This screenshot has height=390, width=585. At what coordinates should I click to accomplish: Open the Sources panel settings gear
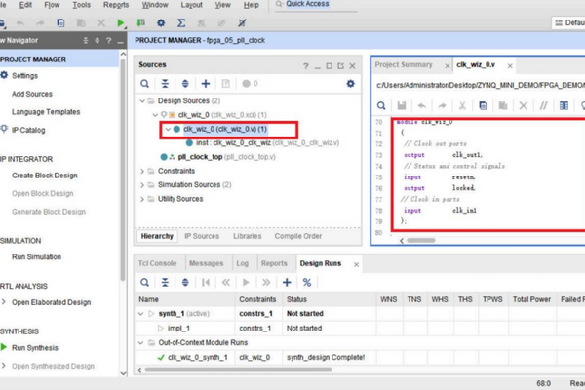pos(351,84)
